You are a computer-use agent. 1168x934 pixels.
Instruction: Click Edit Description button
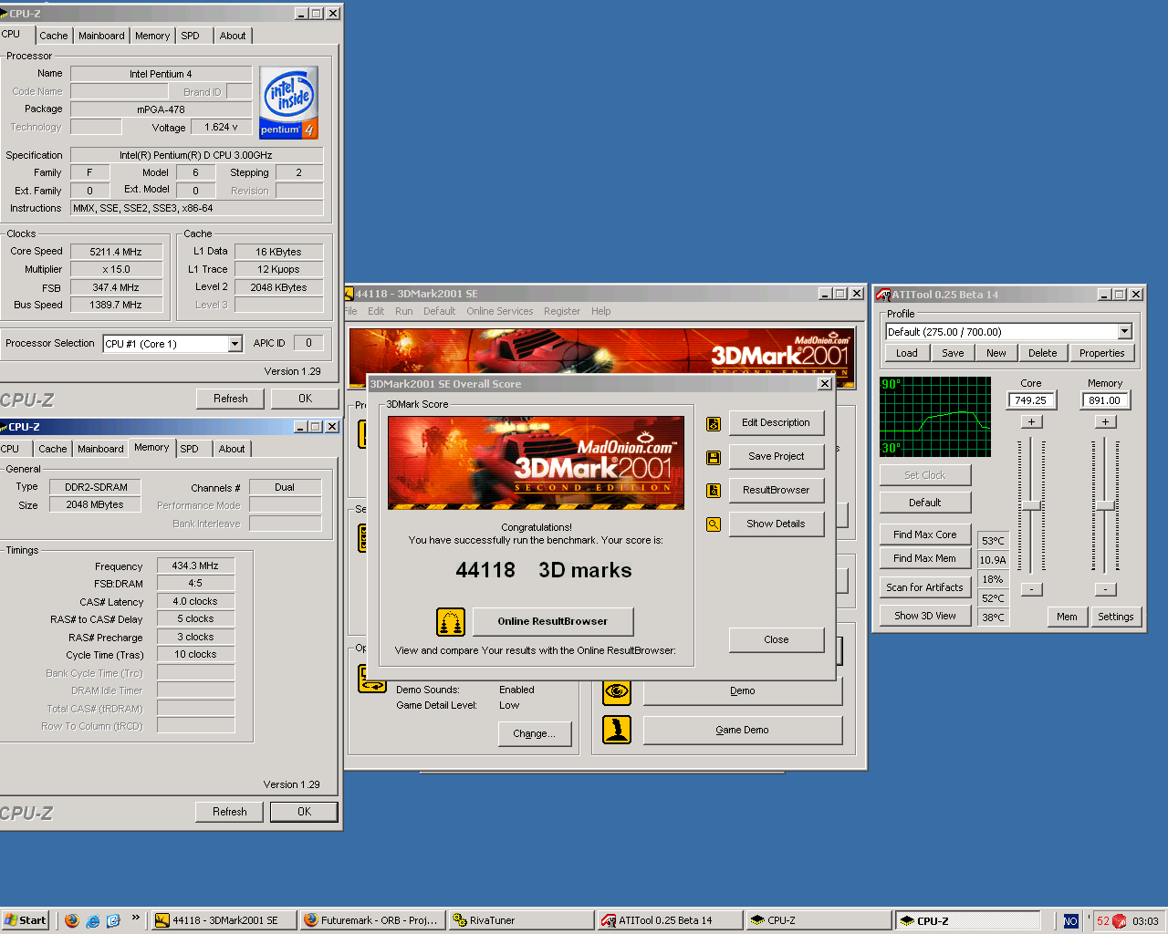[776, 423]
